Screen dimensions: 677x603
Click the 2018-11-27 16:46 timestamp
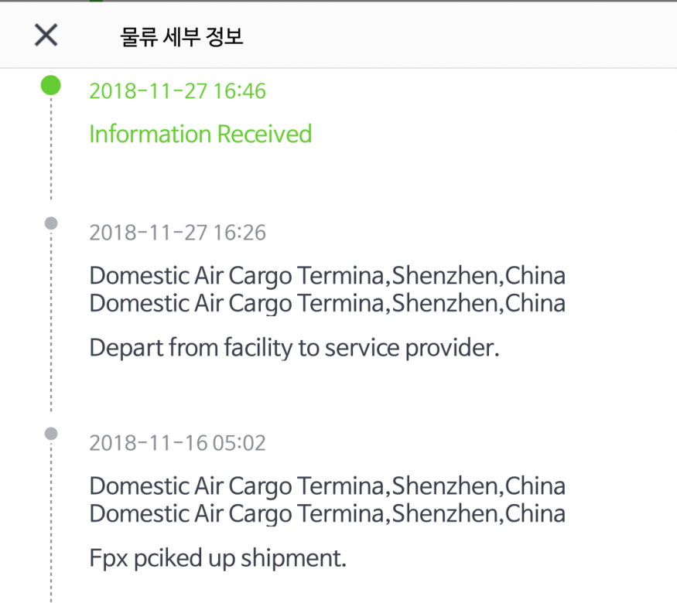(177, 91)
